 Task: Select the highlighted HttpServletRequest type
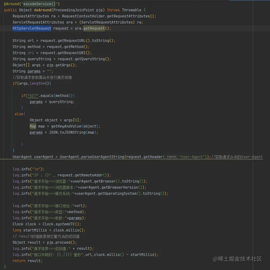tap(32, 28)
